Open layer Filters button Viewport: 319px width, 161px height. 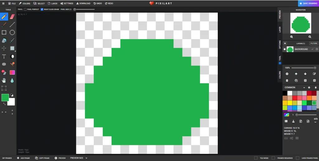point(314,44)
